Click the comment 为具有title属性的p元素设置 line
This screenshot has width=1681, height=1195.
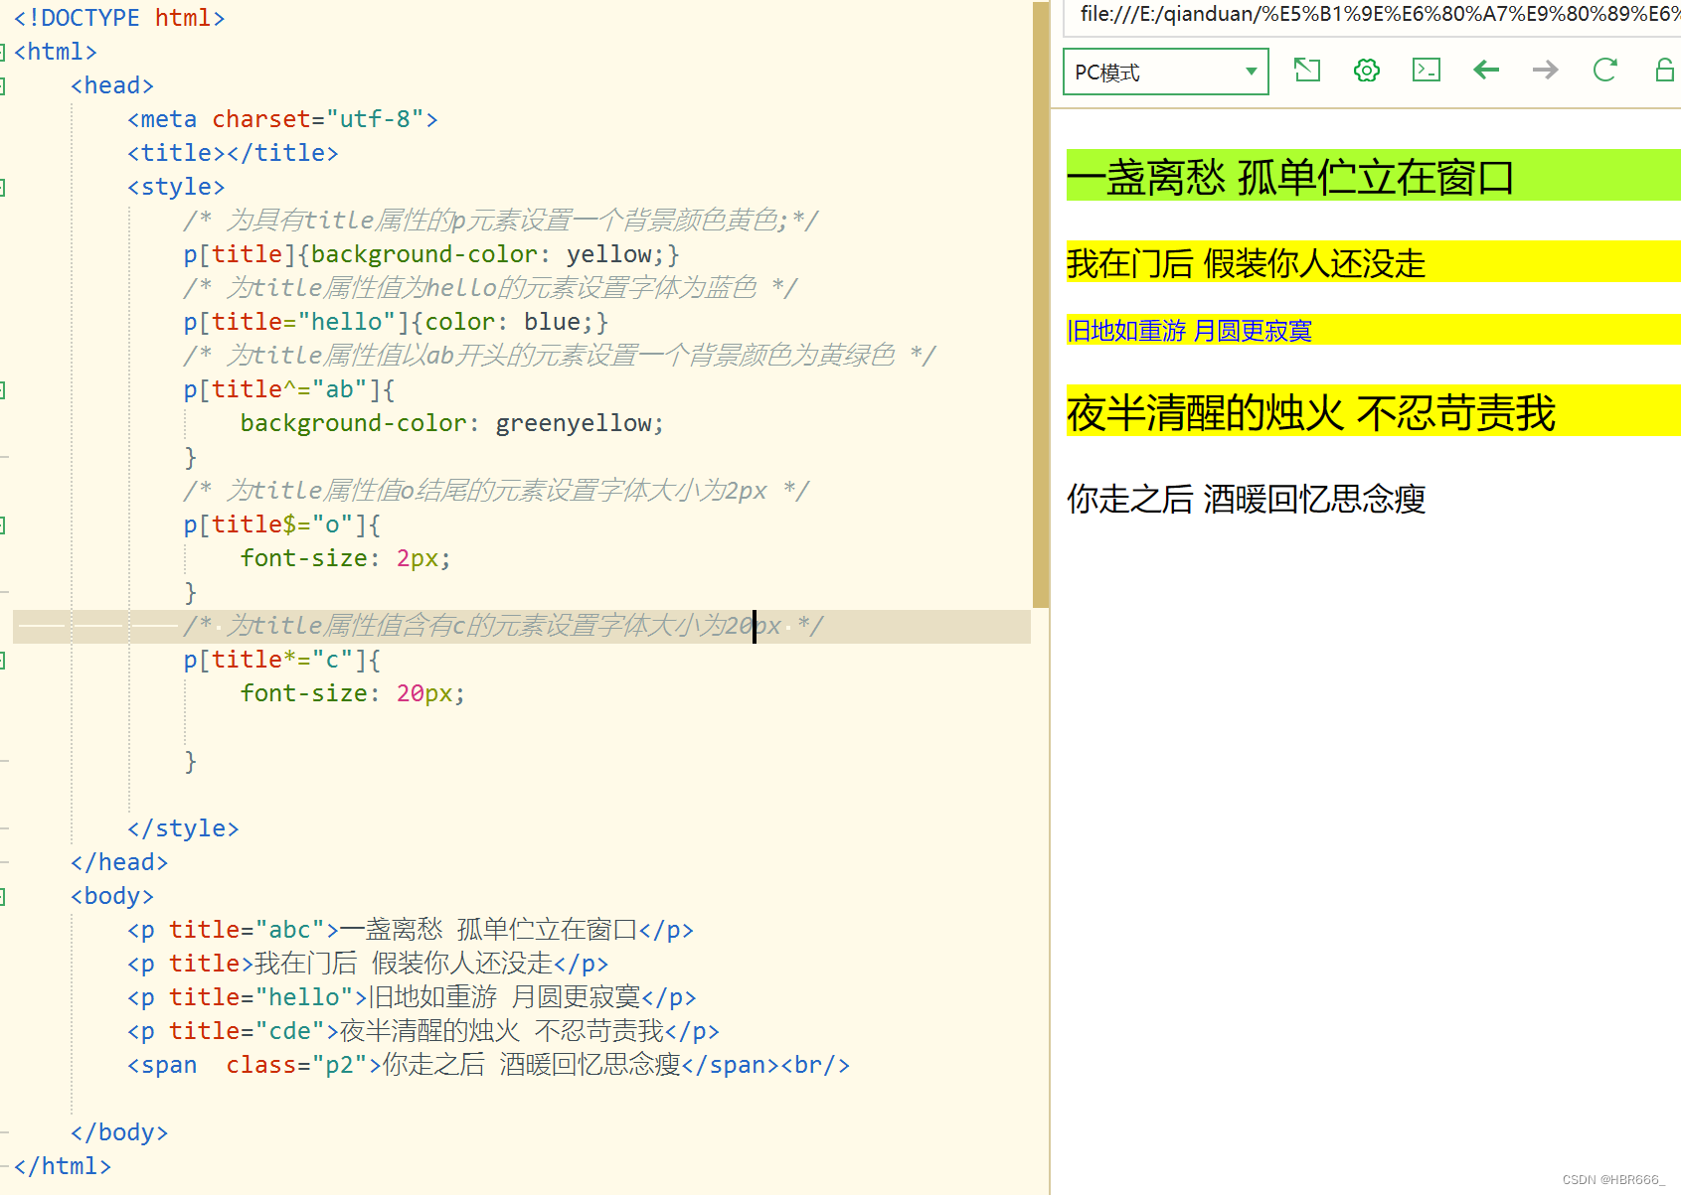tap(501, 221)
